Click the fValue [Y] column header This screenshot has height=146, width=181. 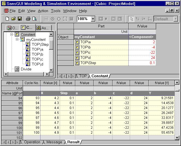coord(162,83)
